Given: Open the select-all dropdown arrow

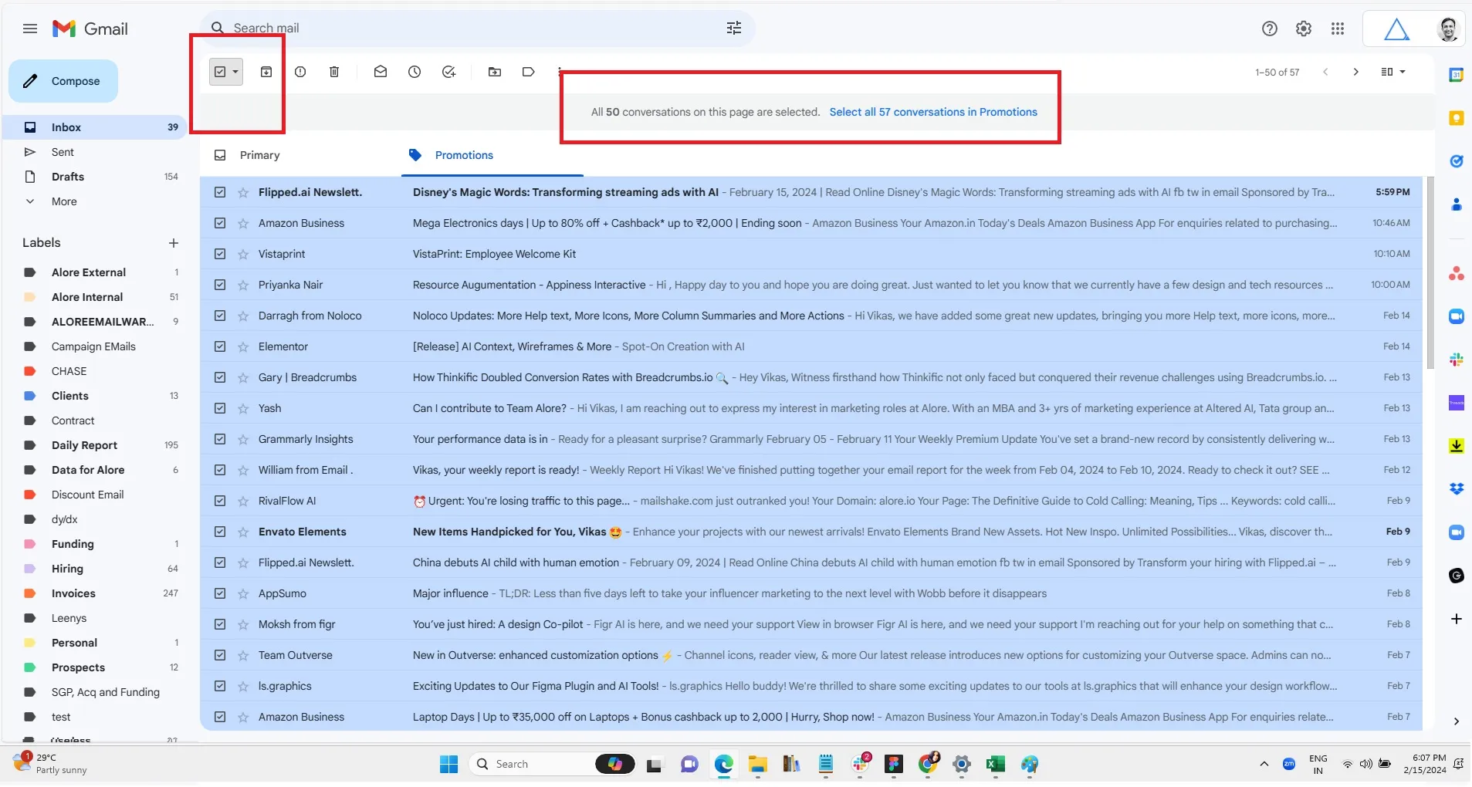Looking at the screenshot, I should click(235, 72).
